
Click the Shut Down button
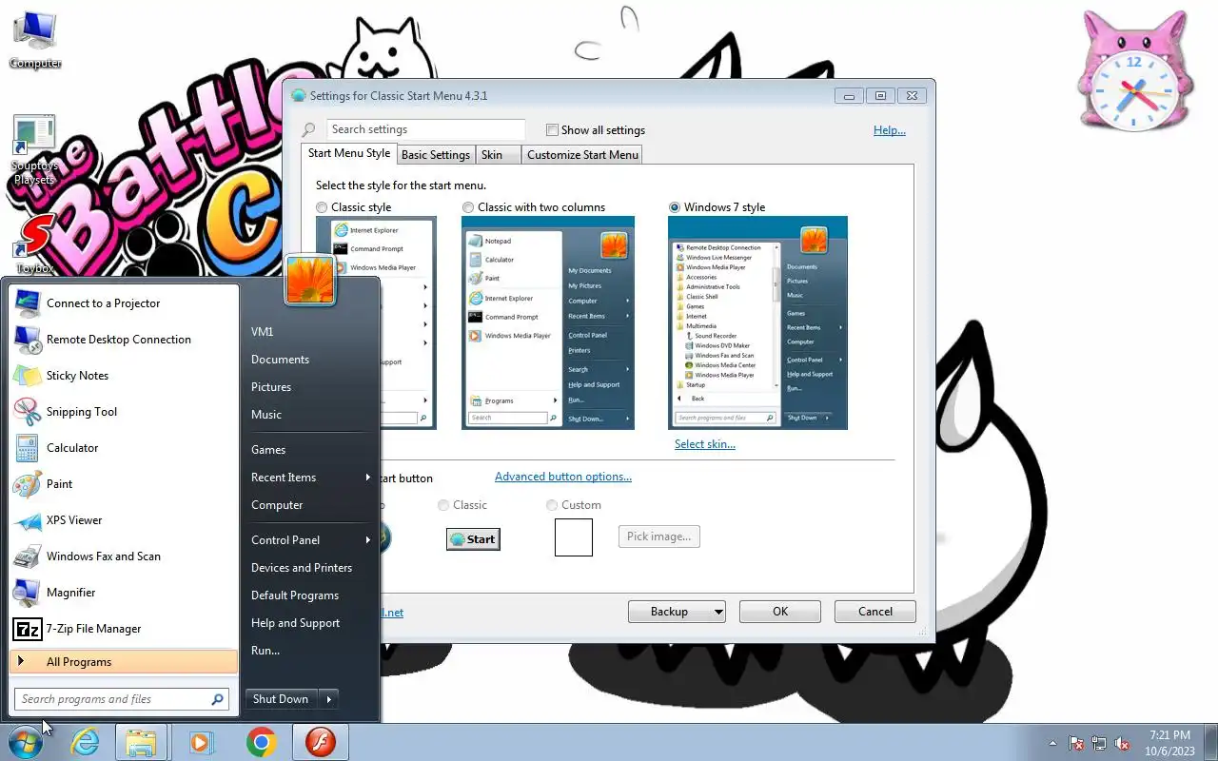tap(281, 699)
